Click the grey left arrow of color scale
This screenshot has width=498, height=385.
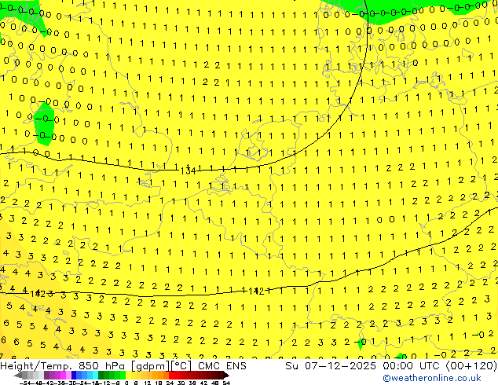coord(17,376)
